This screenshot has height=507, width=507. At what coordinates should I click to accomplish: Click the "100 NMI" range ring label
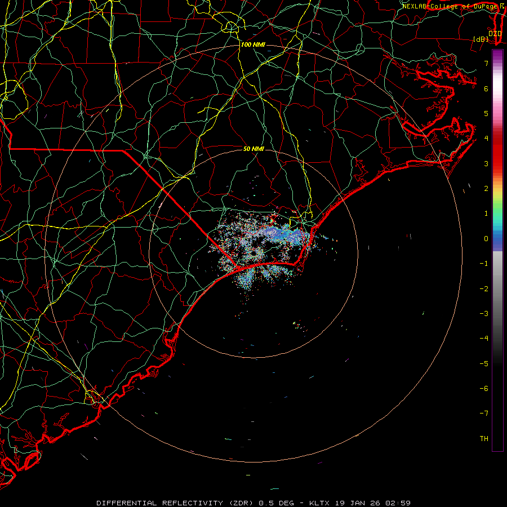click(253, 45)
